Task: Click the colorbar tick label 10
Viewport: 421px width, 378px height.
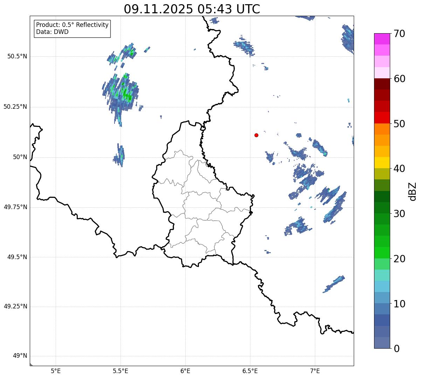Action: coord(399,304)
